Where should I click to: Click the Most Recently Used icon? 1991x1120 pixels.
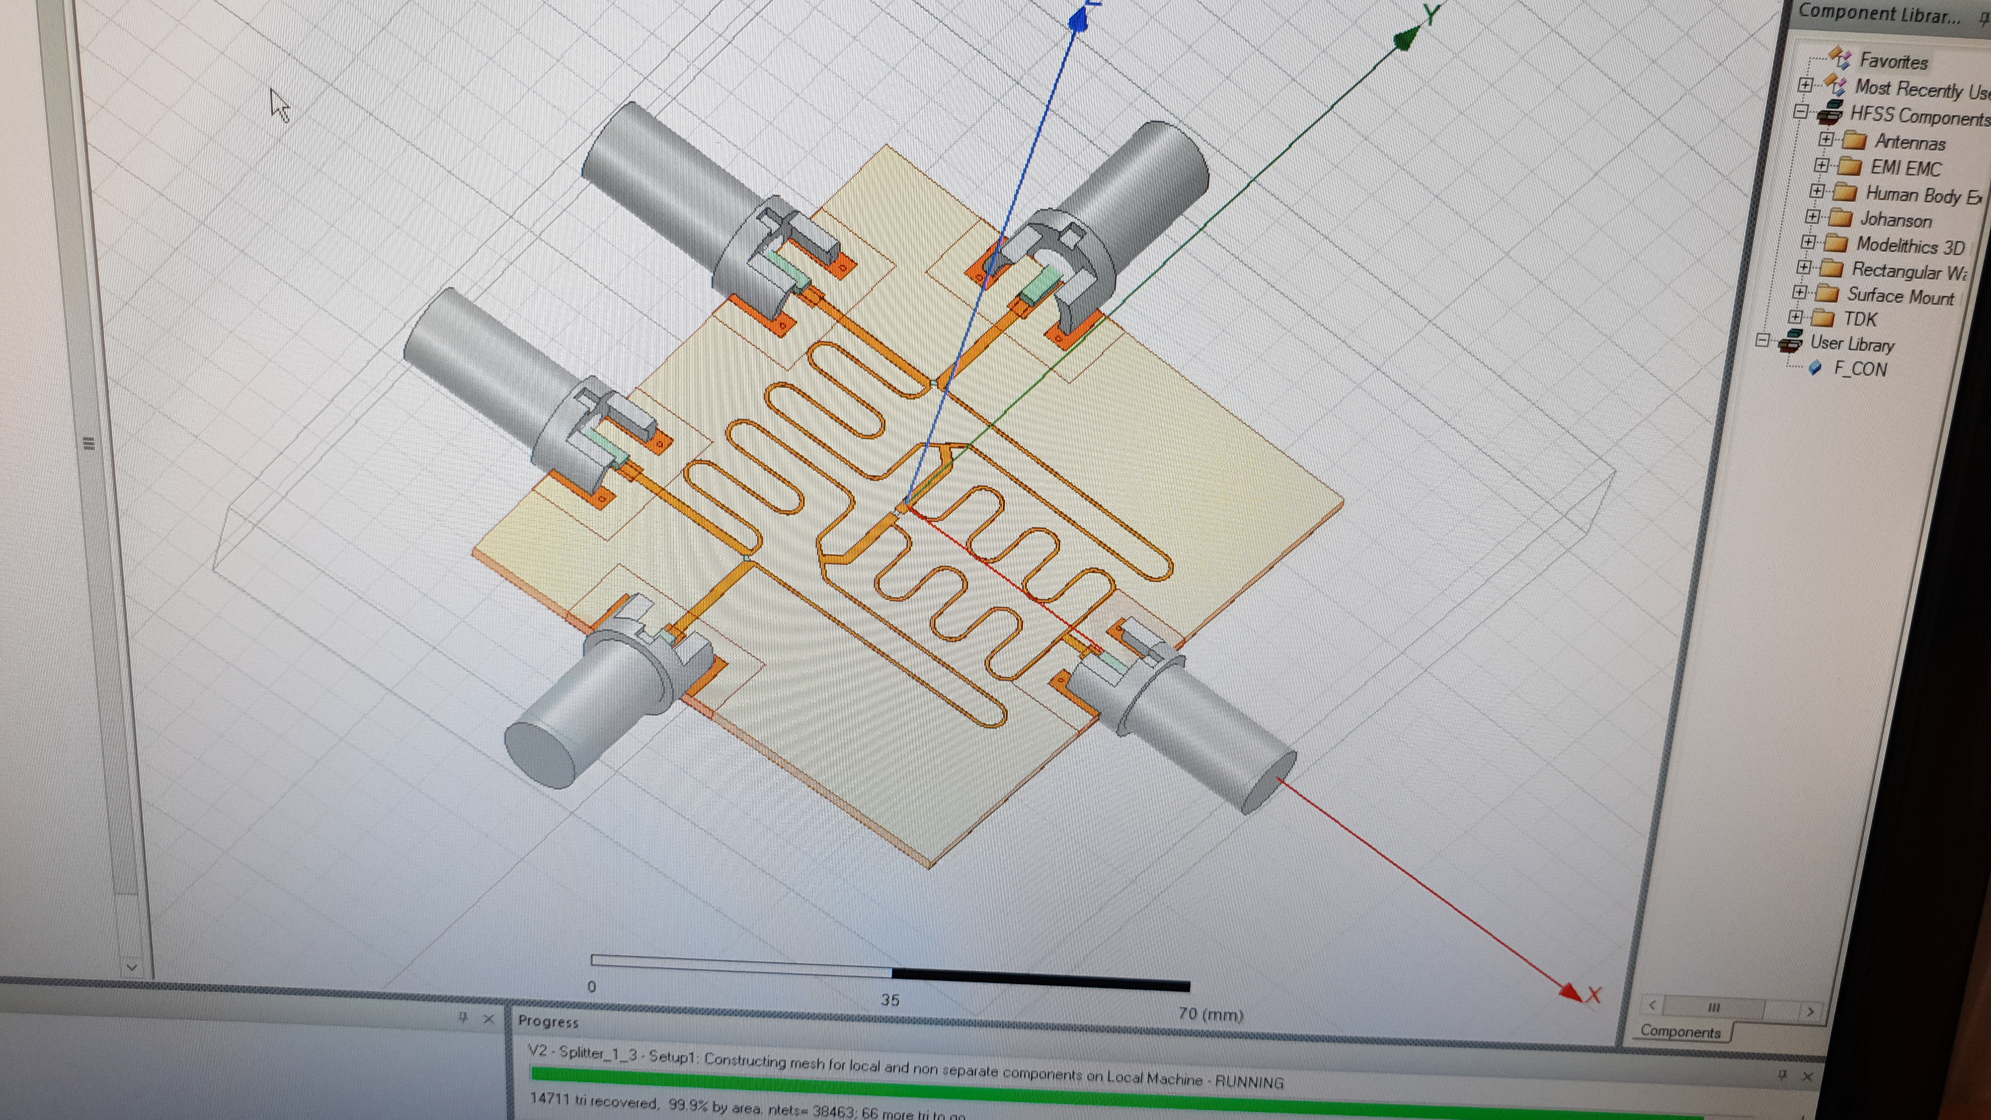(1835, 85)
